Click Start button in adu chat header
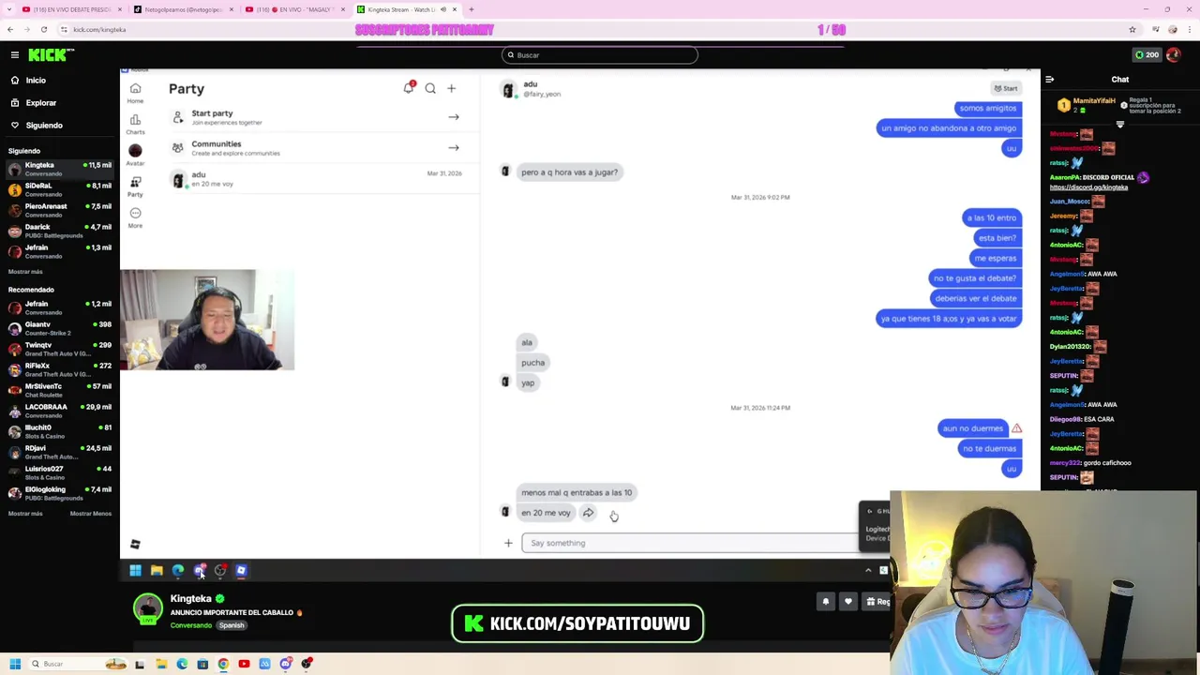Viewport: 1200px width, 675px height. coord(1006,88)
